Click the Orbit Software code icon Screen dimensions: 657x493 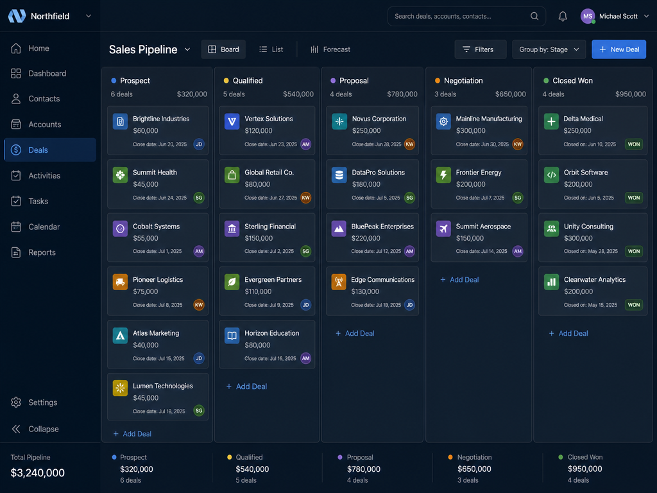551,175
